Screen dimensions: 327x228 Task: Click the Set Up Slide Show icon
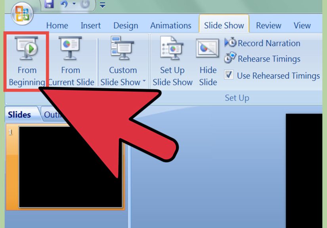click(172, 61)
